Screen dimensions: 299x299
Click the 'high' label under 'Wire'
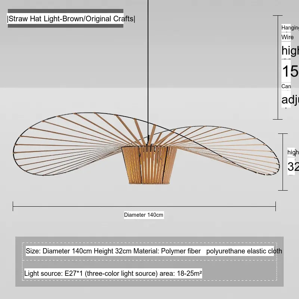(290, 50)
